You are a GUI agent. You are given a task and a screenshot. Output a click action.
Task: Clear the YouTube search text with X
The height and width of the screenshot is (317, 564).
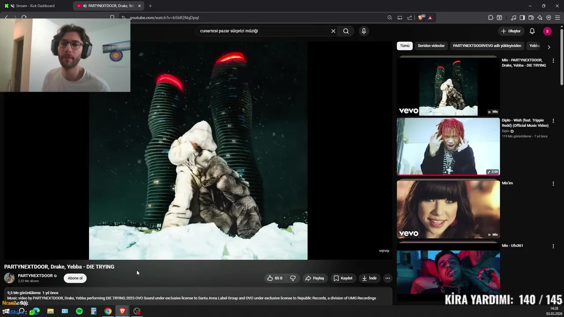333,31
